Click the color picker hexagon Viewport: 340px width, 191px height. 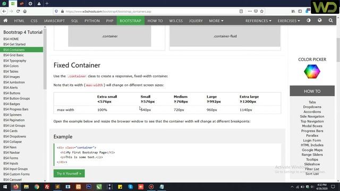pos(312,71)
